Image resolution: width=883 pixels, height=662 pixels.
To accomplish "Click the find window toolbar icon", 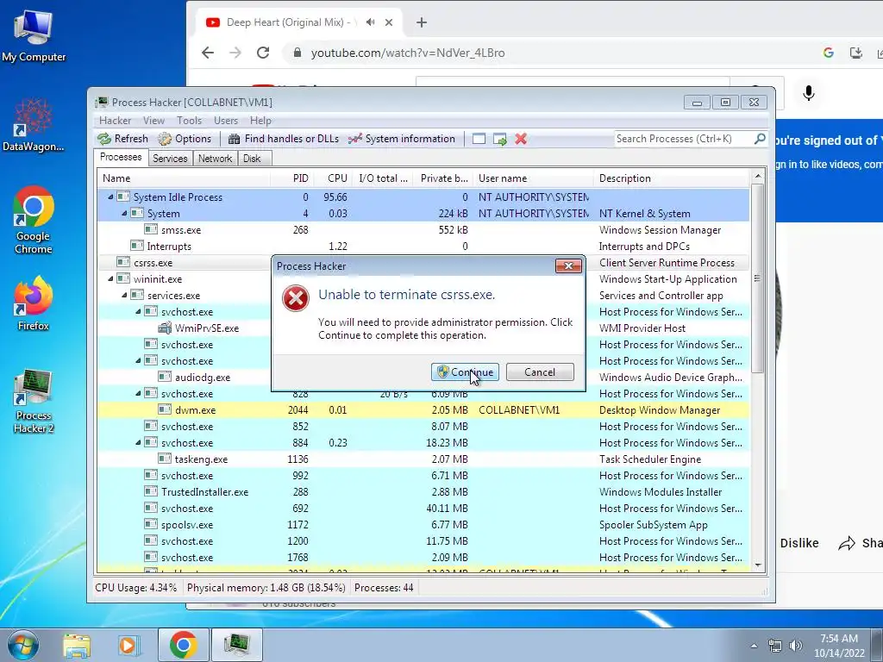I will click(x=479, y=139).
